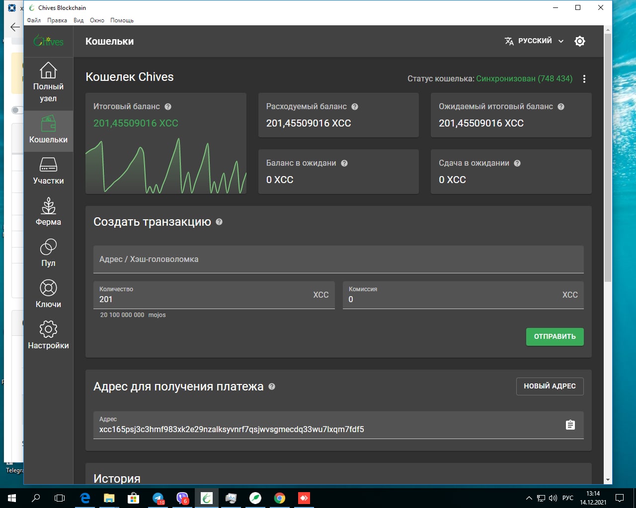Viewport: 636px width, 508px height.
Task: Click the green 201,45509016 XCC total balance
Action: click(x=136, y=123)
